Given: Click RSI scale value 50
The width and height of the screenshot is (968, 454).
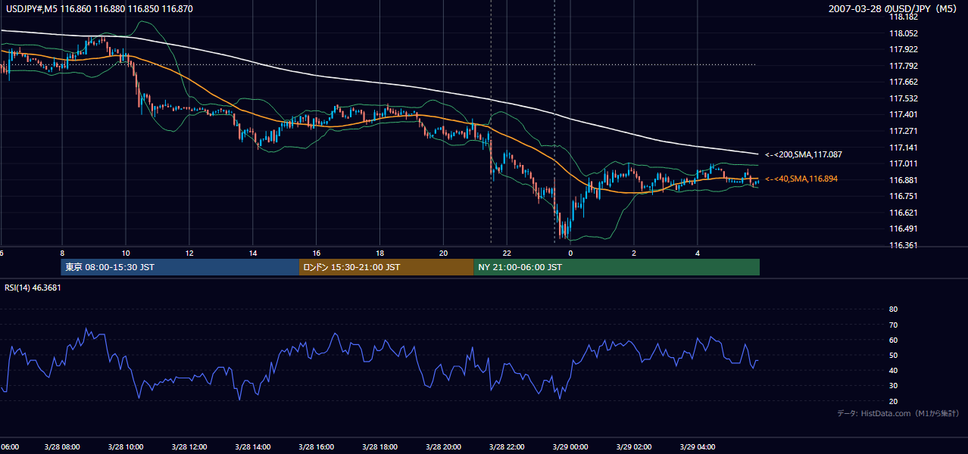Looking at the screenshot, I should coord(893,355).
